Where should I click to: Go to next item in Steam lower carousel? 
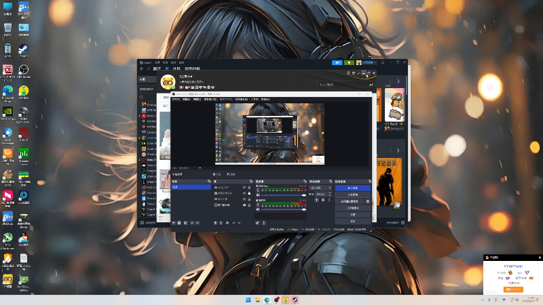(x=398, y=150)
